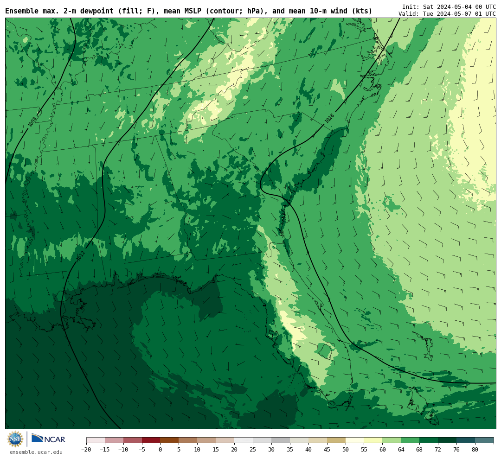501x458 pixels.
Task: Click the 1016 contour label
Action: (x=329, y=118)
